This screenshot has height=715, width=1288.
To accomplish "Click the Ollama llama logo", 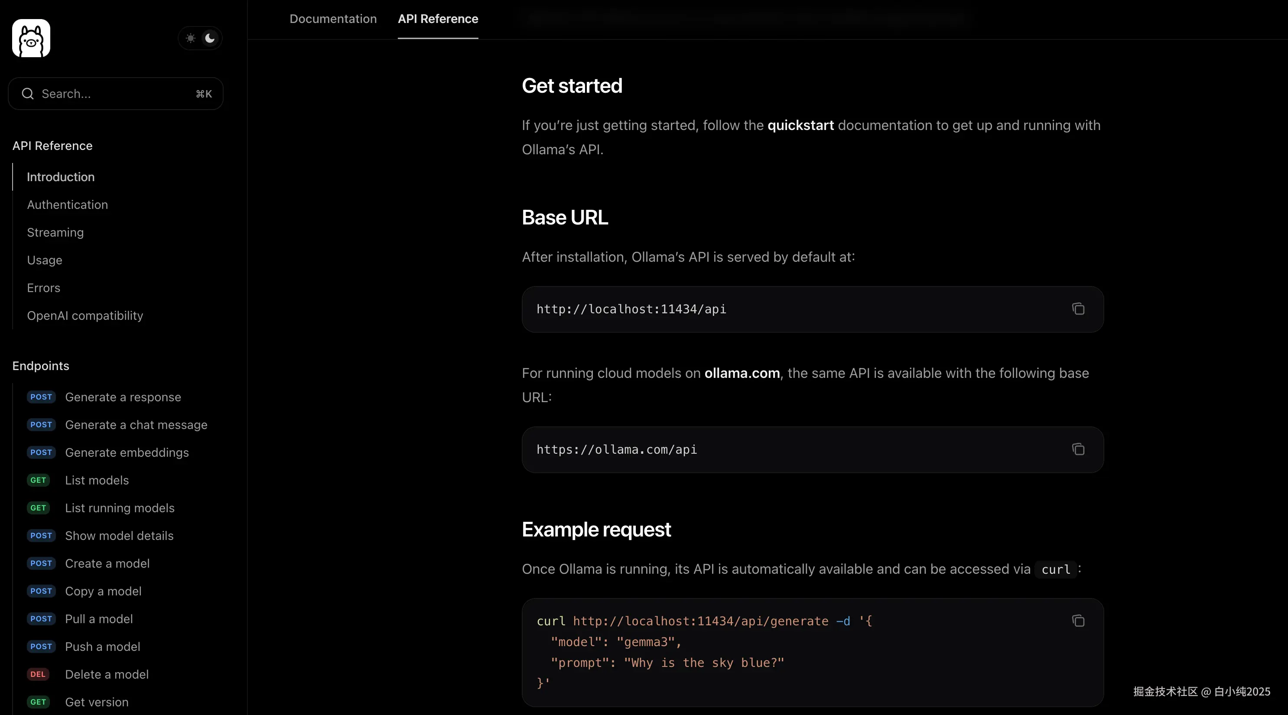I will coord(31,38).
